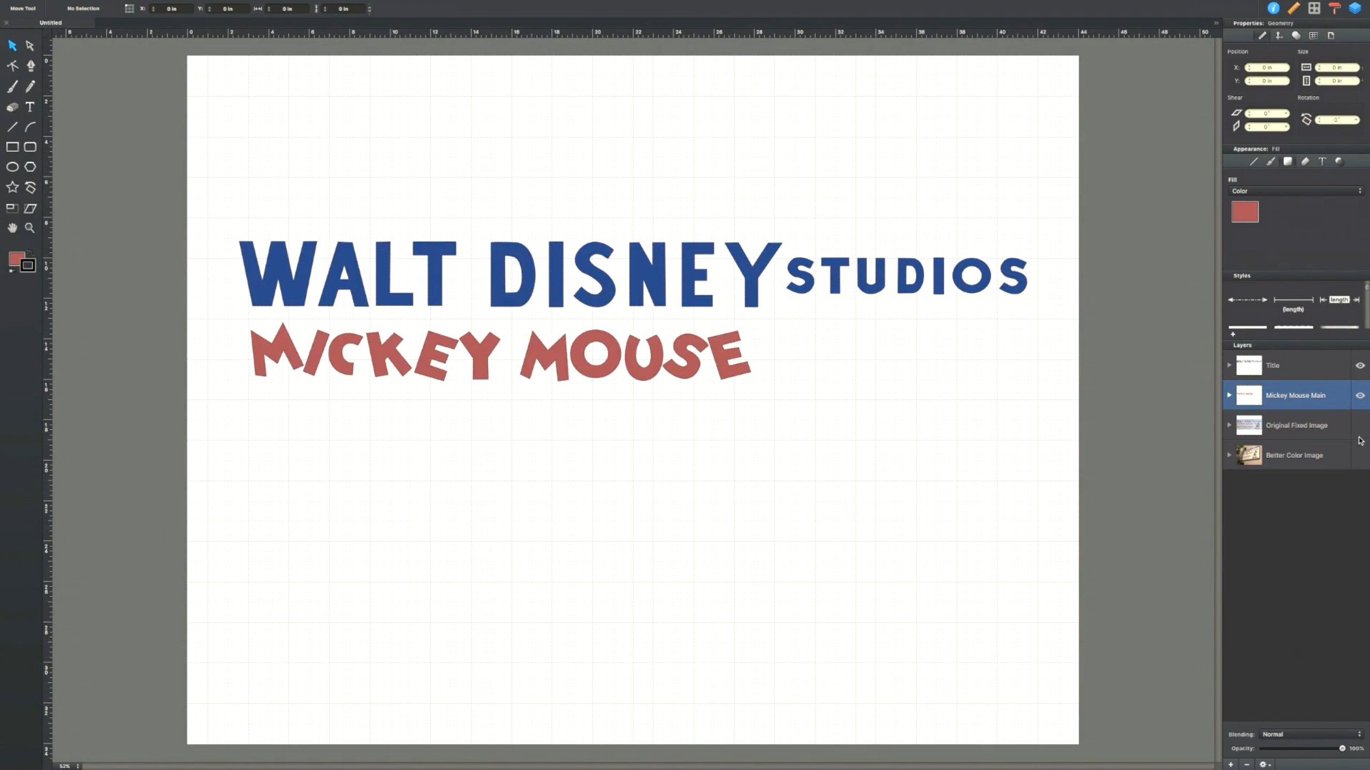The image size is (1370, 770).
Task: Select the Line tool
Action: [x=12, y=127]
